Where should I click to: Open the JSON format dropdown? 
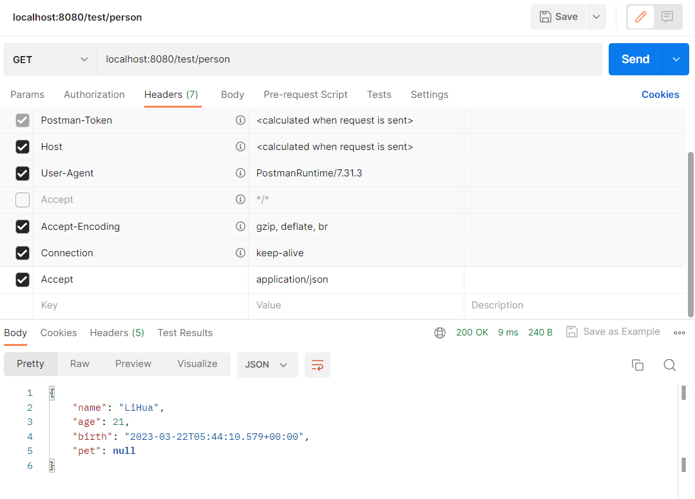coord(267,364)
